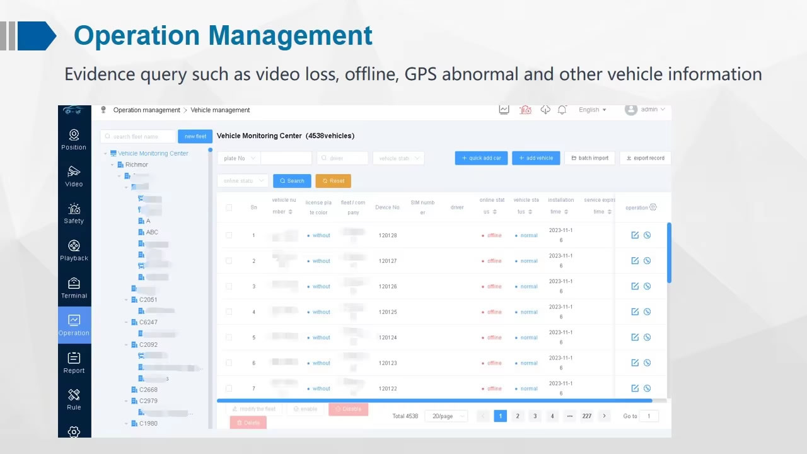
Task: Collapse the C2051 tree node
Action: tap(127, 300)
